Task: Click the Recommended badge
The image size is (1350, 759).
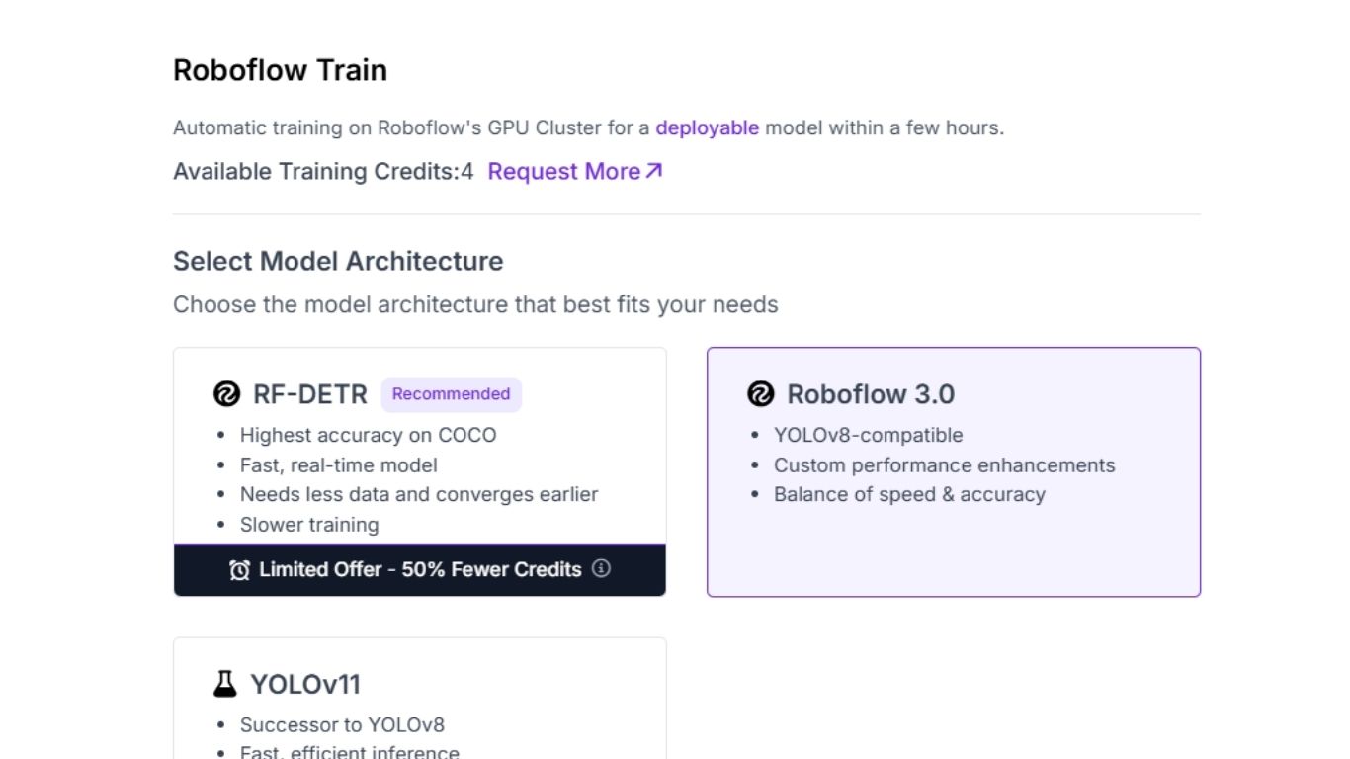Action: [x=451, y=394]
